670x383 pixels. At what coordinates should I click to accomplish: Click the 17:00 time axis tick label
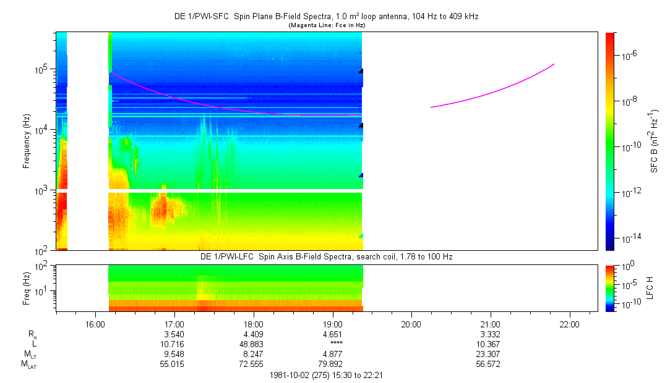[x=174, y=324]
